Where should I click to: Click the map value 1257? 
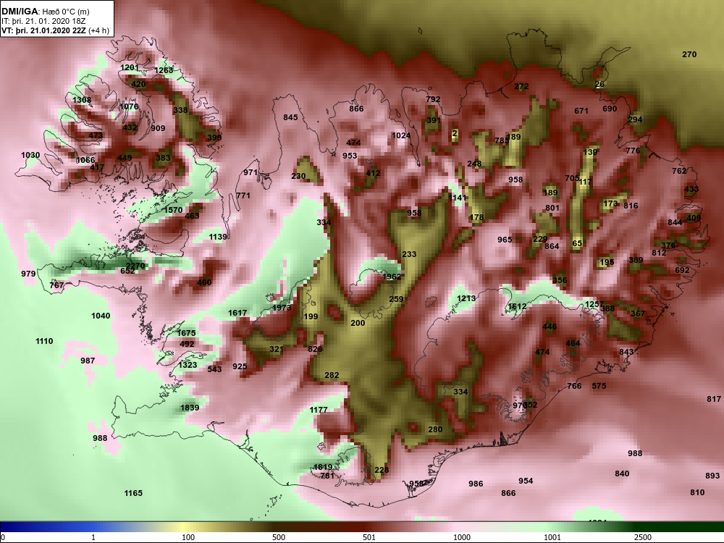click(x=594, y=304)
